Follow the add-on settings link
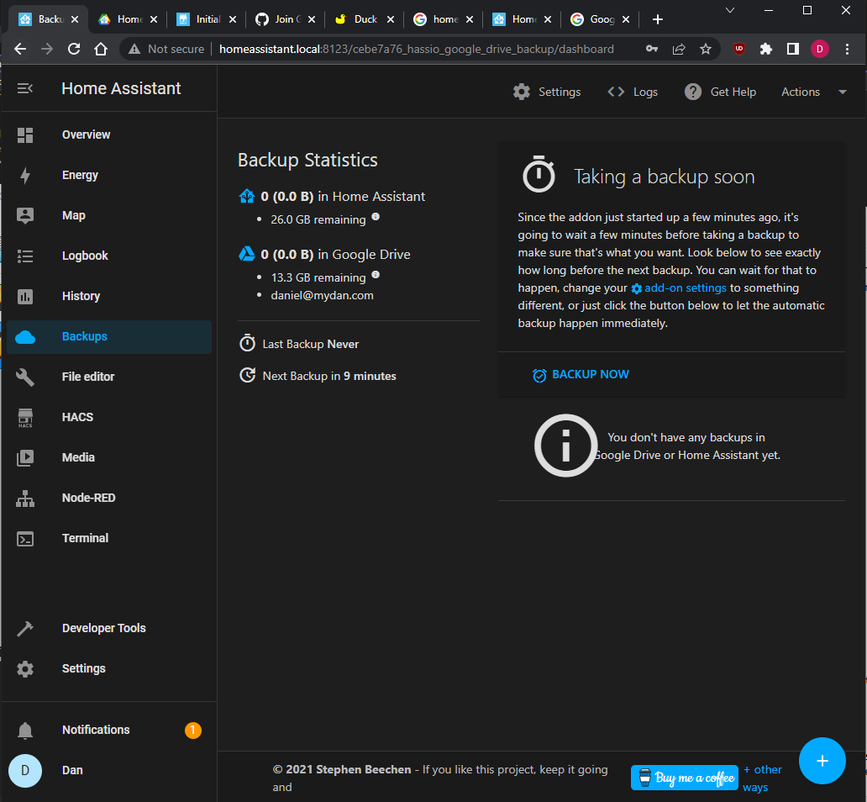867x802 pixels. [x=679, y=288]
